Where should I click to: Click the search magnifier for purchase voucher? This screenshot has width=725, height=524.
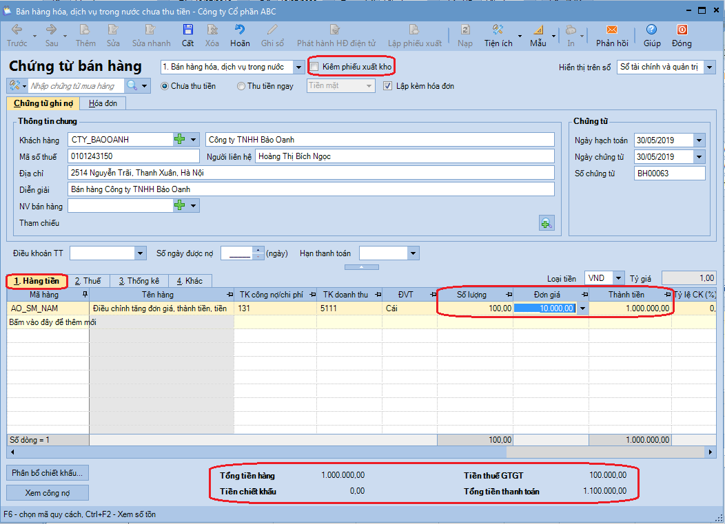click(132, 85)
